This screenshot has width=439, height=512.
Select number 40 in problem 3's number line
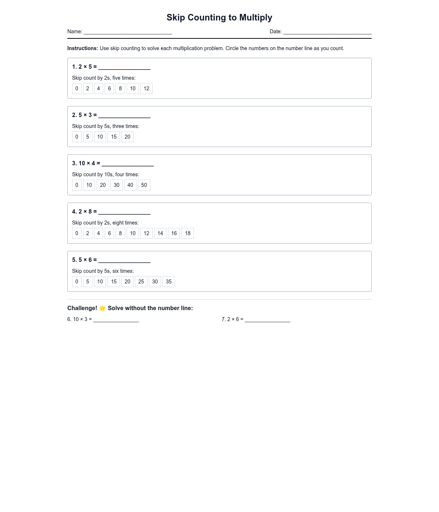pyautogui.click(x=130, y=185)
